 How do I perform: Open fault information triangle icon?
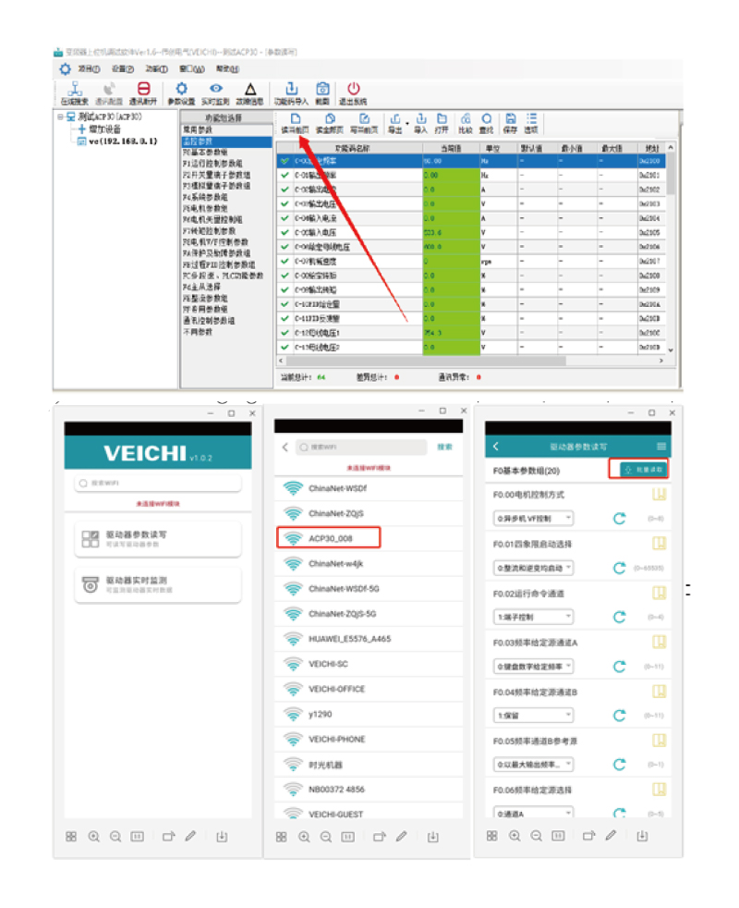tap(250, 89)
